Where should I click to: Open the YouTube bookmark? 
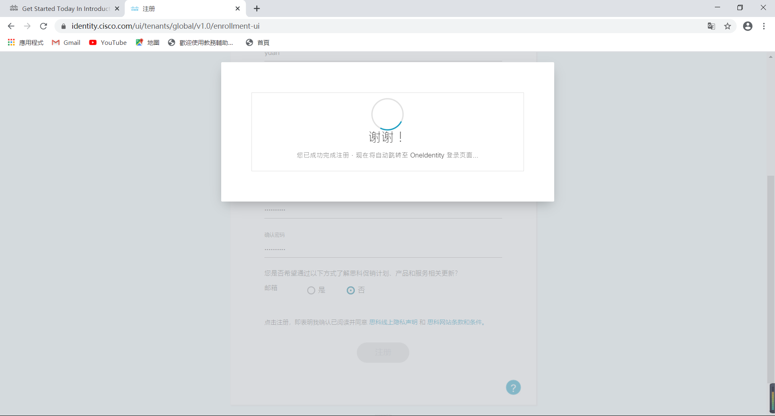108,42
